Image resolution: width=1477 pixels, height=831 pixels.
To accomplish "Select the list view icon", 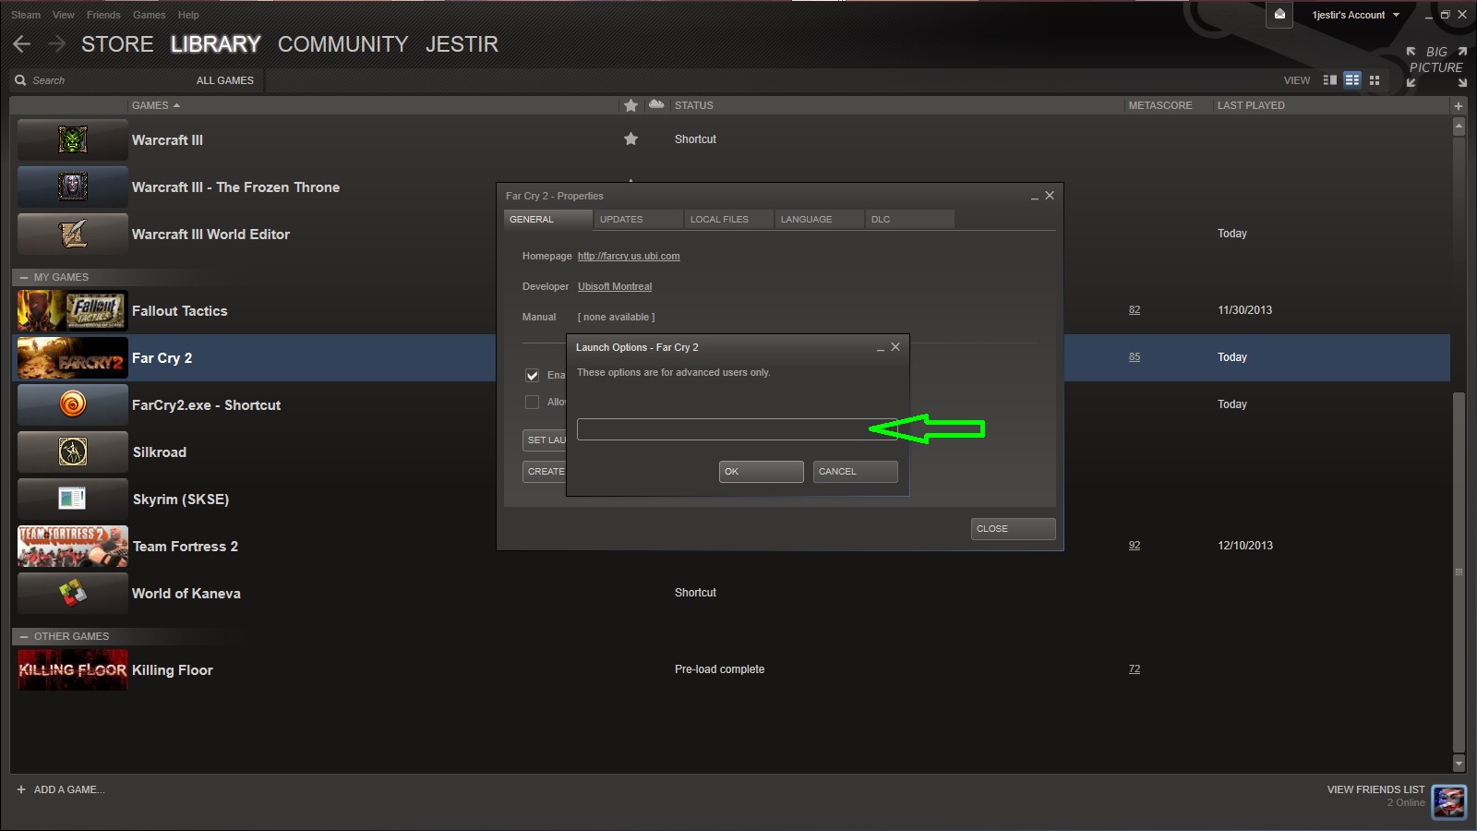I will [x=1352, y=80].
